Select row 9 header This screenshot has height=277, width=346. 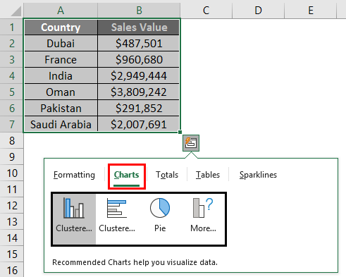click(12, 157)
